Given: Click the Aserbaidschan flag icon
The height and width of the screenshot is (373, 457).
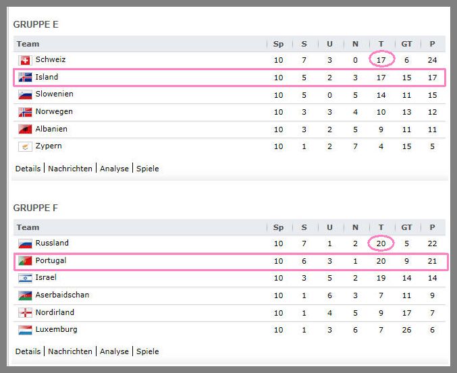Looking at the screenshot, I should (25, 295).
